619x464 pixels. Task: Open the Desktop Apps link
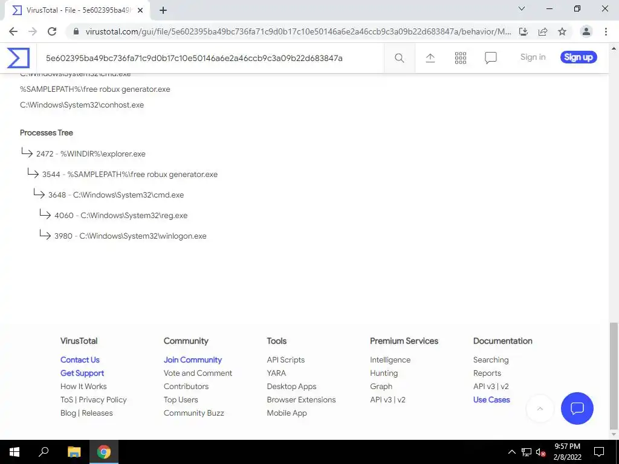[x=291, y=386]
